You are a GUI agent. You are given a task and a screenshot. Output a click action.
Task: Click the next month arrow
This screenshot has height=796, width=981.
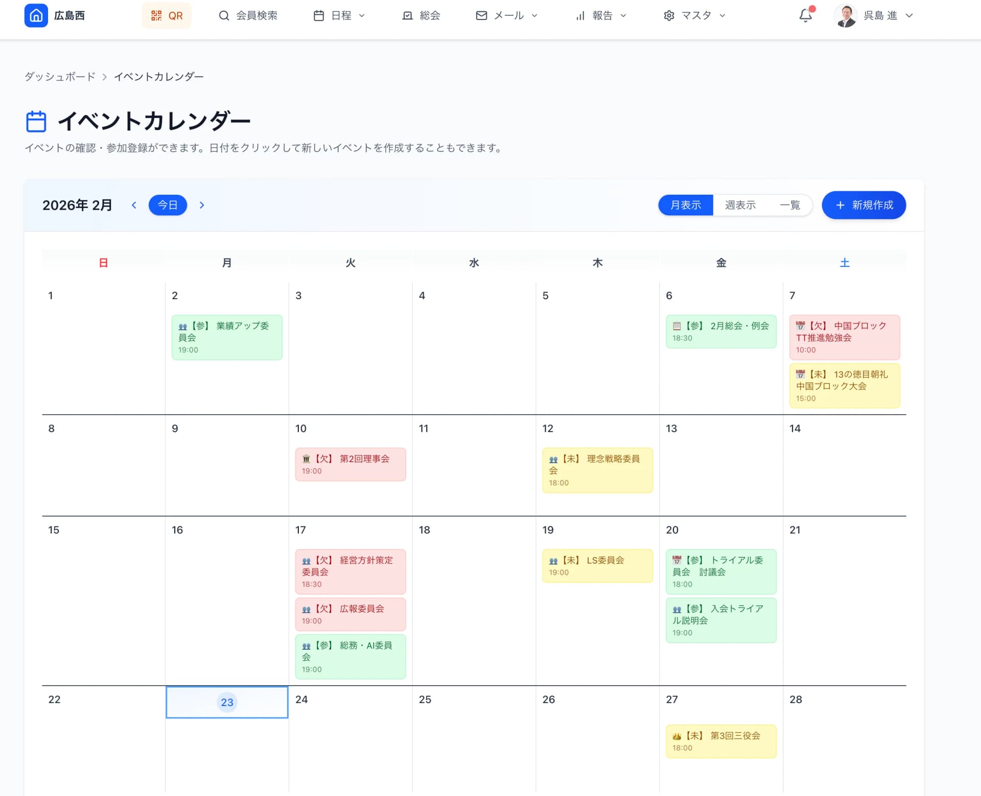pyautogui.click(x=202, y=205)
